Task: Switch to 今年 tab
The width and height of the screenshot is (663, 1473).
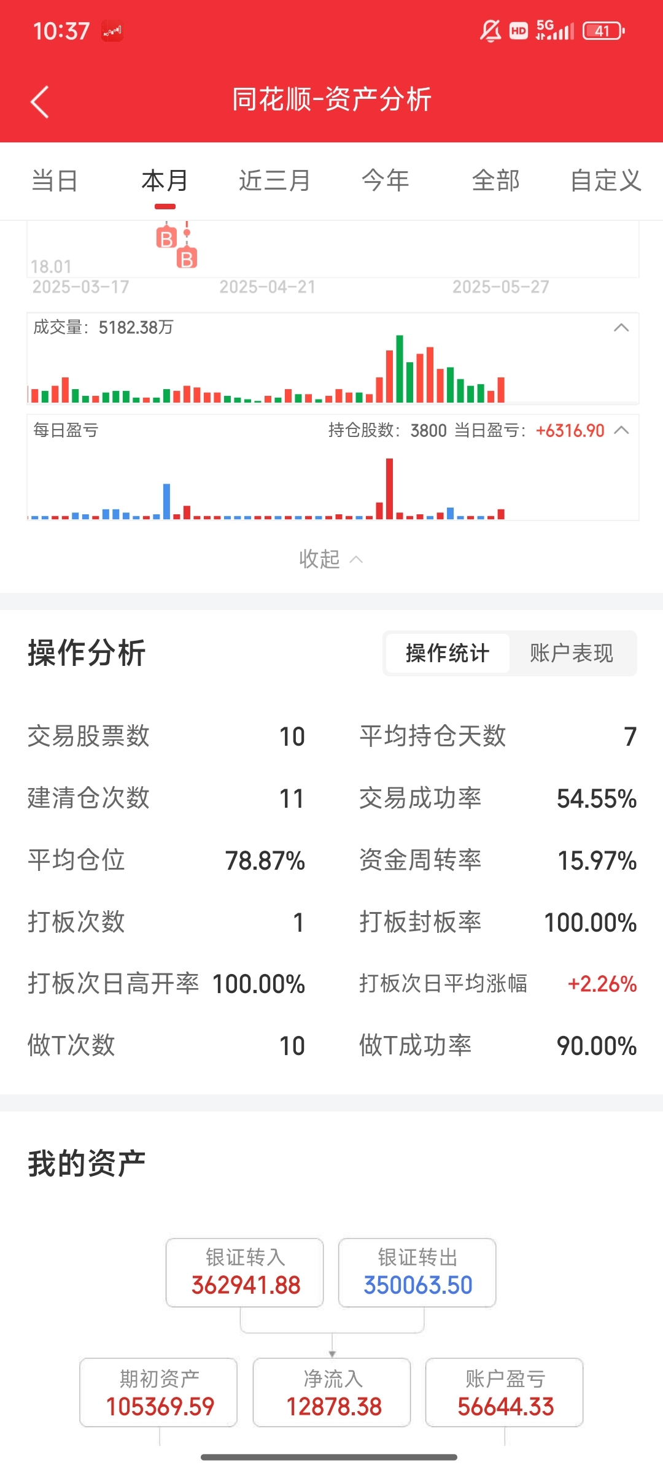Action: 386,180
